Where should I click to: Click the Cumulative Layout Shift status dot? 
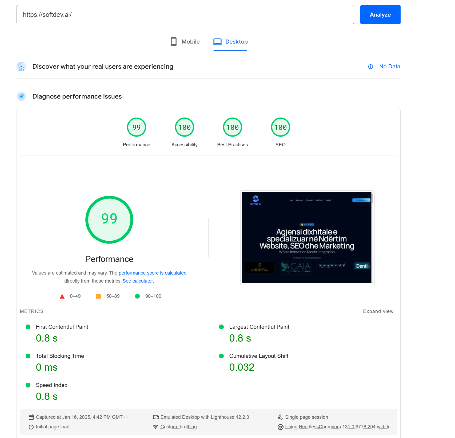coord(221,356)
